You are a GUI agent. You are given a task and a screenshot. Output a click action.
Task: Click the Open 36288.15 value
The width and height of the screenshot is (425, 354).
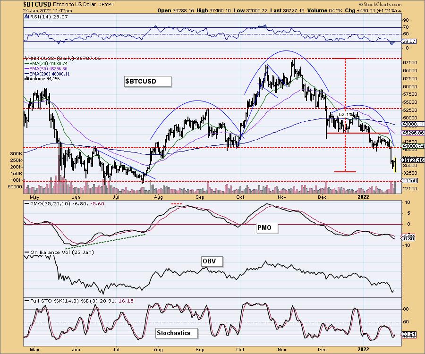click(x=176, y=10)
